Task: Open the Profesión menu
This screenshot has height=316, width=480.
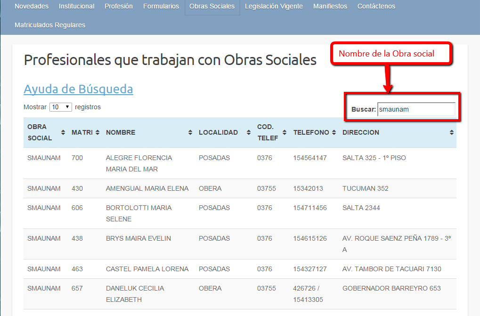Action: 119,6
